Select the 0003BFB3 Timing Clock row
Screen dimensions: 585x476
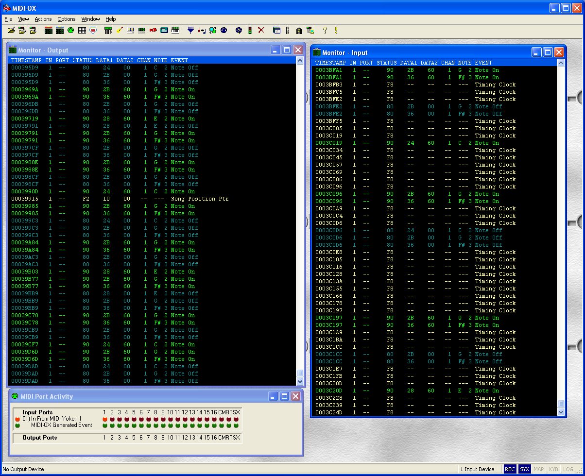click(435, 85)
